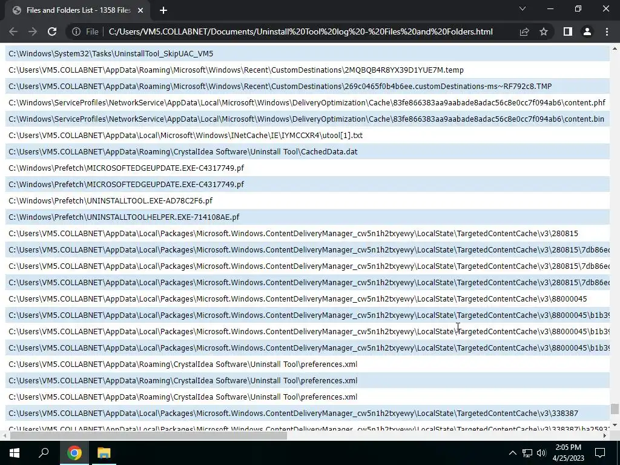Viewport: 620px width, 465px height.
Task: Select the TargetedContentCache\v3\88000045 folder row
Action: tap(307, 298)
